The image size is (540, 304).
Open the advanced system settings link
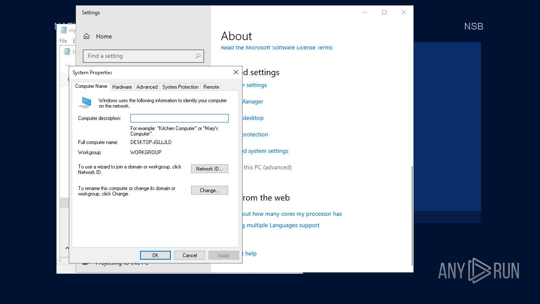pyautogui.click(x=265, y=151)
